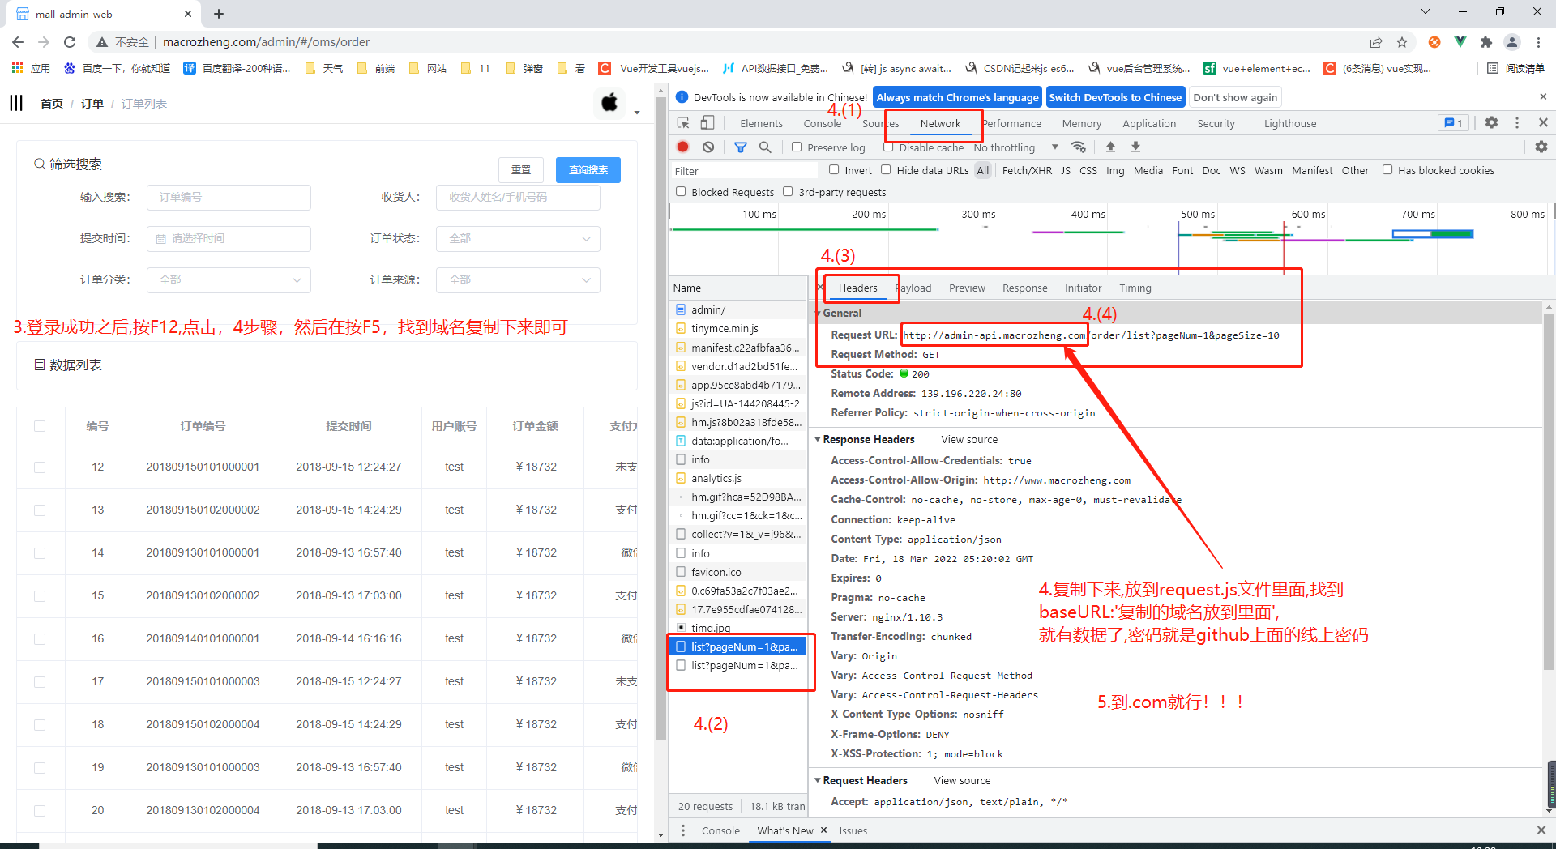Import a HAR file with the upload icon
The height and width of the screenshot is (849, 1556).
[x=1111, y=147]
